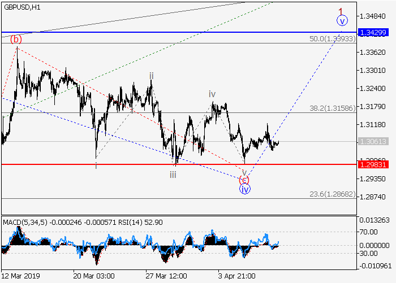Screen dimensions: 396x283
Task: Click the 12 Mar 2019 date marker
Action: click(21, 276)
